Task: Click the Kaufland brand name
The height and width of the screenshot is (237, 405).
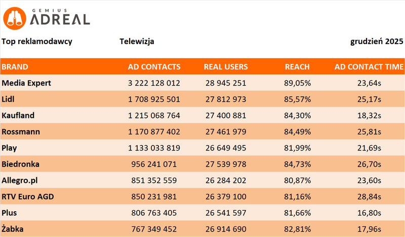Action: pos(18,115)
